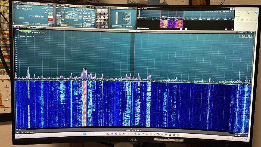This screenshot has height=147, width=261.
Task: Open SETT. in the MAIN SP window
Action: (15, 27)
